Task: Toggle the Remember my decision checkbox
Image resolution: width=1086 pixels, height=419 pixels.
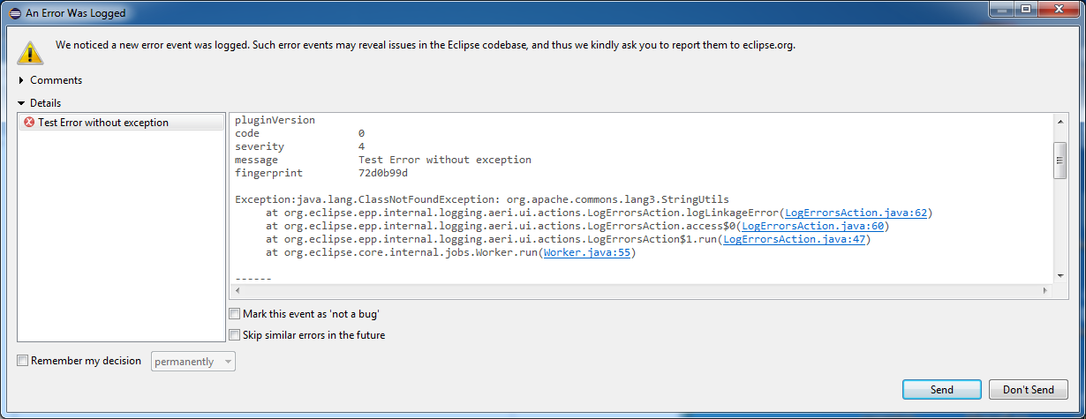Action: point(23,361)
